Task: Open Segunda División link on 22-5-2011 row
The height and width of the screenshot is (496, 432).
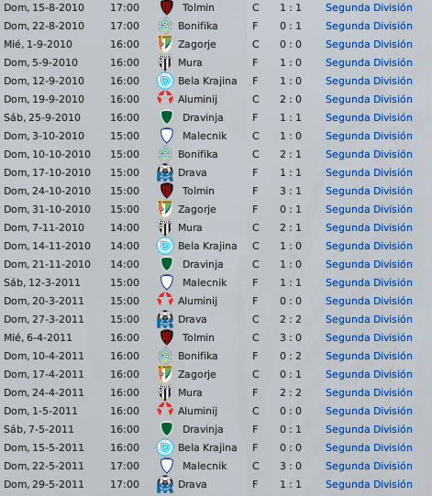Action: [x=369, y=466]
